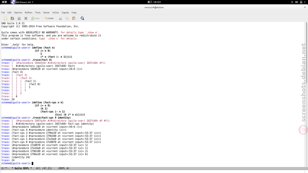
Task: Expand the system menu arrow
Action: (305, 2)
